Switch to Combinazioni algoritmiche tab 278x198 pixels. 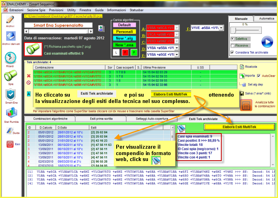tap(50, 118)
